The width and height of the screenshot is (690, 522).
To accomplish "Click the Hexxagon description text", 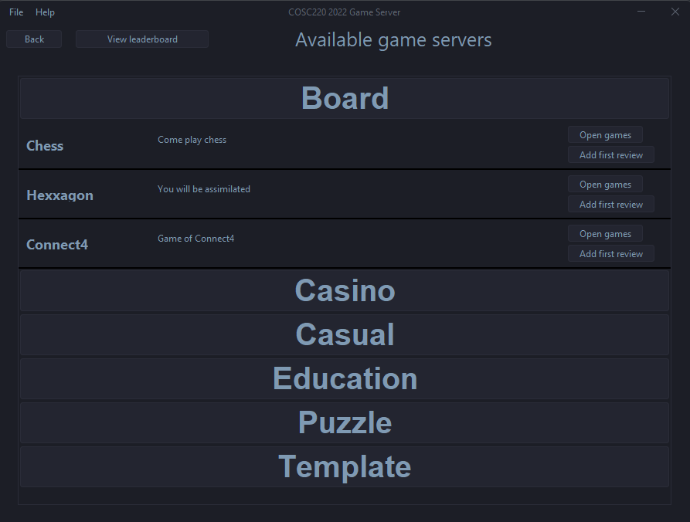I will pos(203,188).
